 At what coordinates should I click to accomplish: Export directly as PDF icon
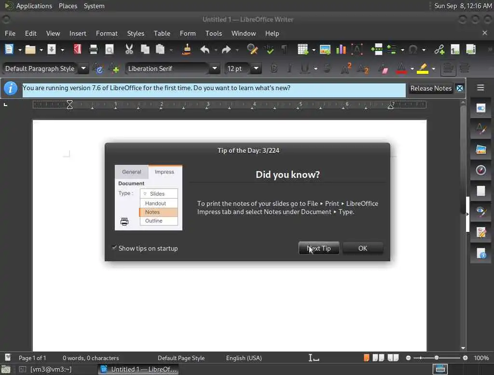click(78, 50)
